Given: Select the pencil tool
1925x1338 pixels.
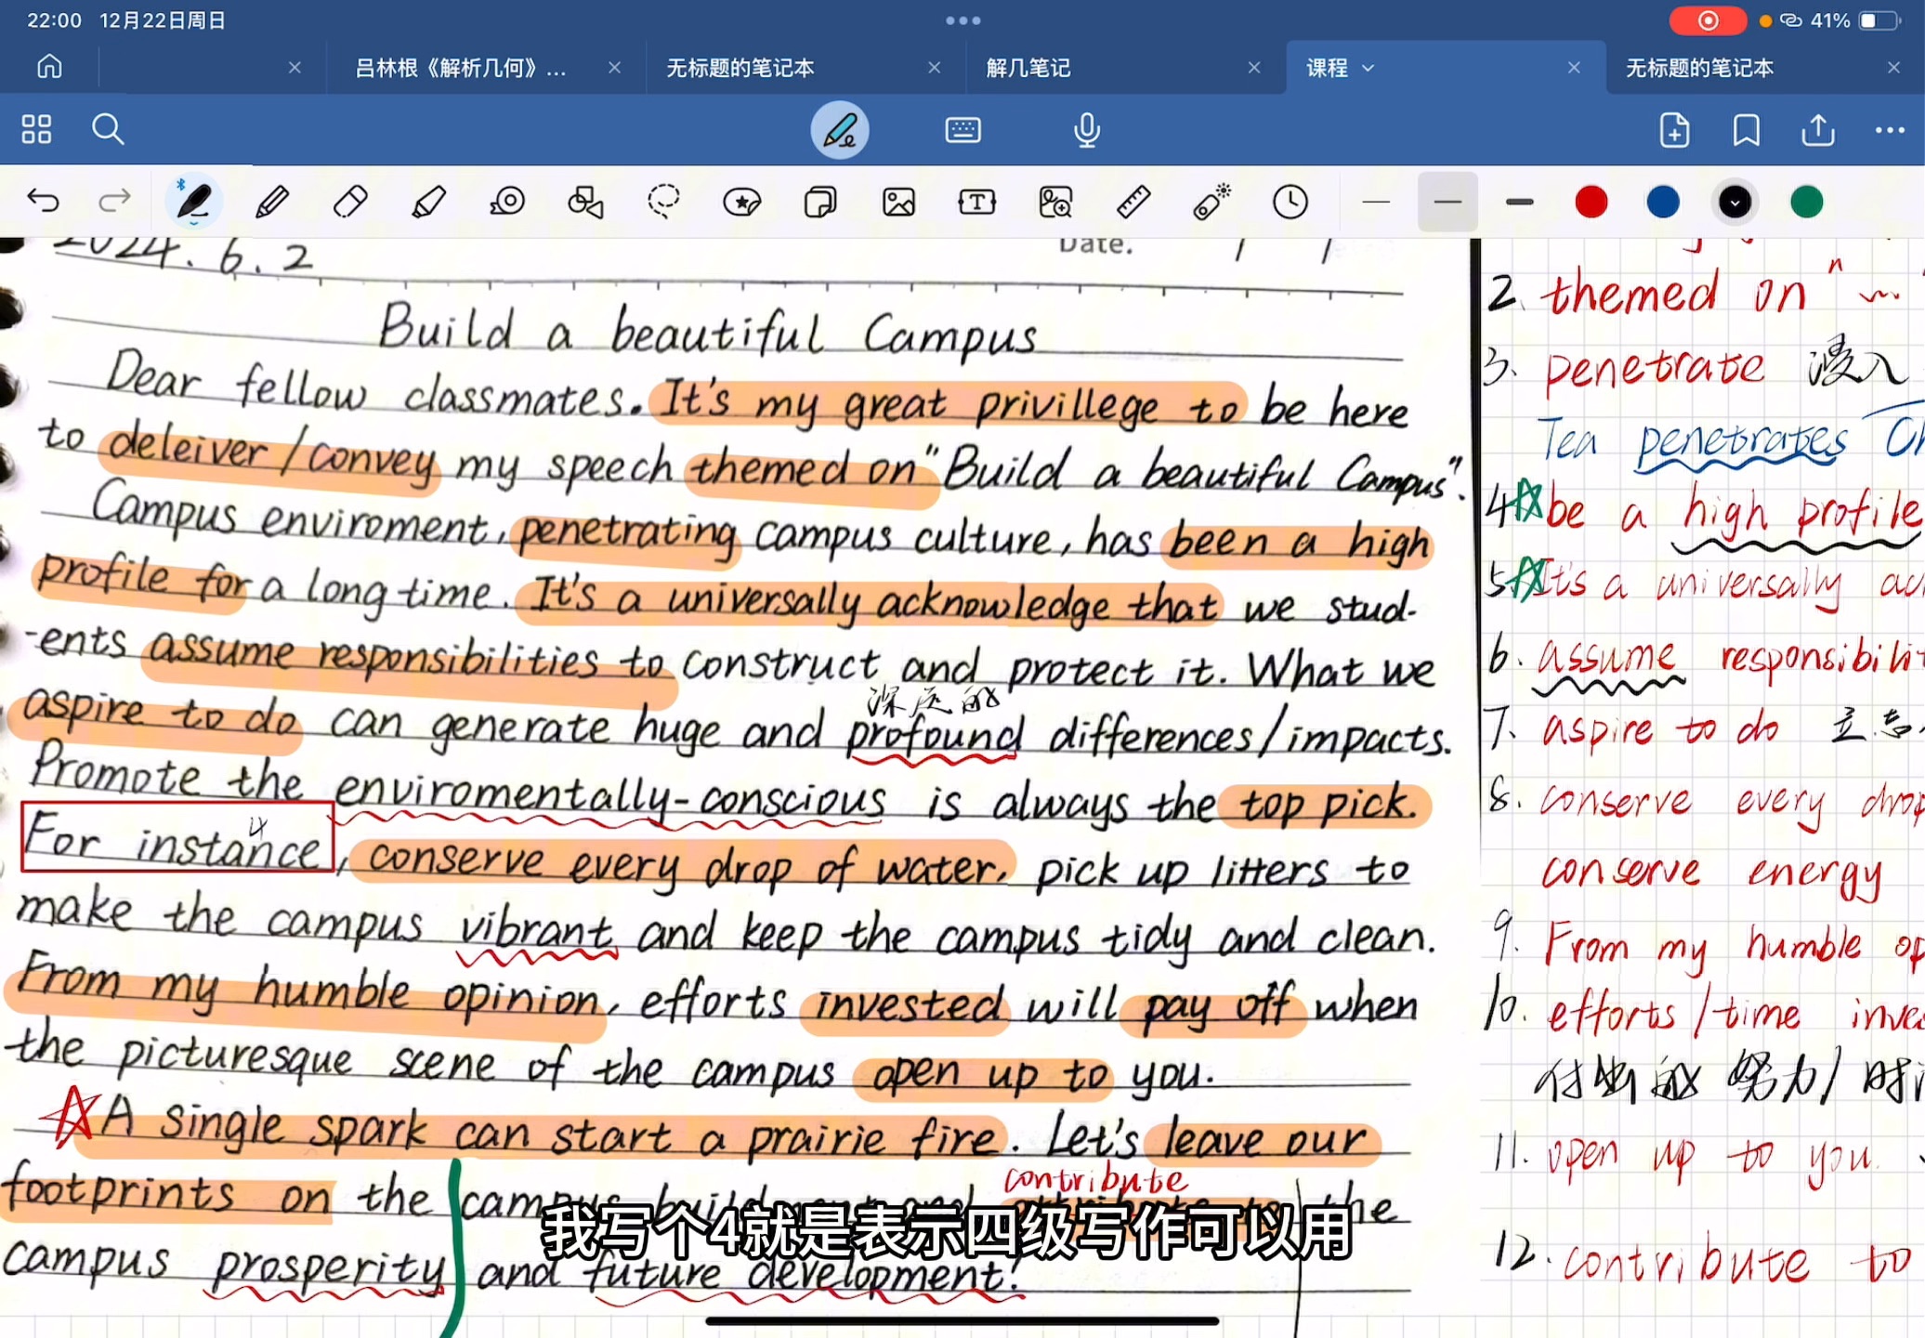Looking at the screenshot, I should [x=272, y=202].
